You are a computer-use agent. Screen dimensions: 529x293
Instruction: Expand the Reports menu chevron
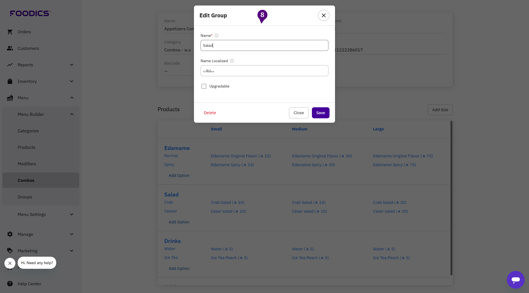(72, 65)
